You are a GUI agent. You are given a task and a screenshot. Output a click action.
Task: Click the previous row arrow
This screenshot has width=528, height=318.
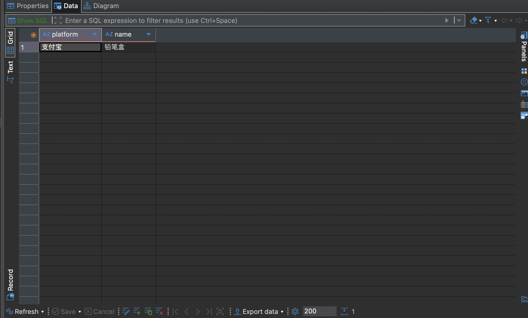coord(187,311)
